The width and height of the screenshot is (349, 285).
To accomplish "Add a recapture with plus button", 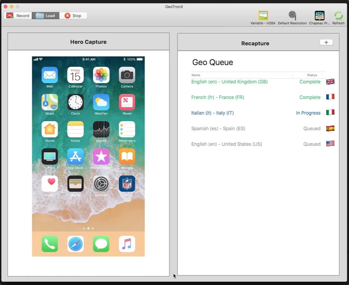I will 326,42.
